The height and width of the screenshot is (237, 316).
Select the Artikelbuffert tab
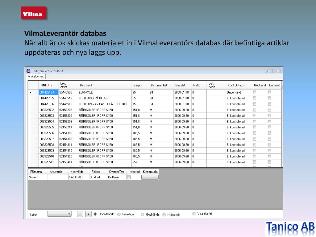click(x=36, y=77)
